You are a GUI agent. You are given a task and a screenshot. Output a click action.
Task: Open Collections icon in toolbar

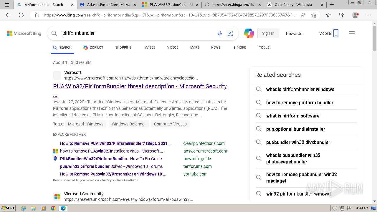tap(342, 15)
